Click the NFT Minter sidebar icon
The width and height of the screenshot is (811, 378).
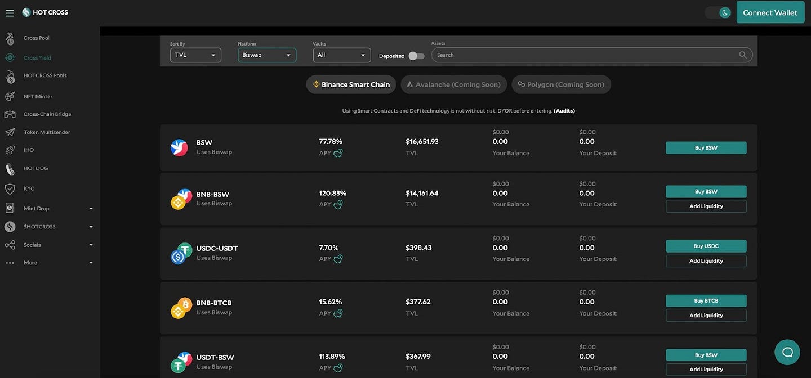tap(10, 96)
